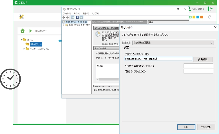
Task: Collapse the ホーム tree node
Action: pyautogui.click(x=21, y=40)
